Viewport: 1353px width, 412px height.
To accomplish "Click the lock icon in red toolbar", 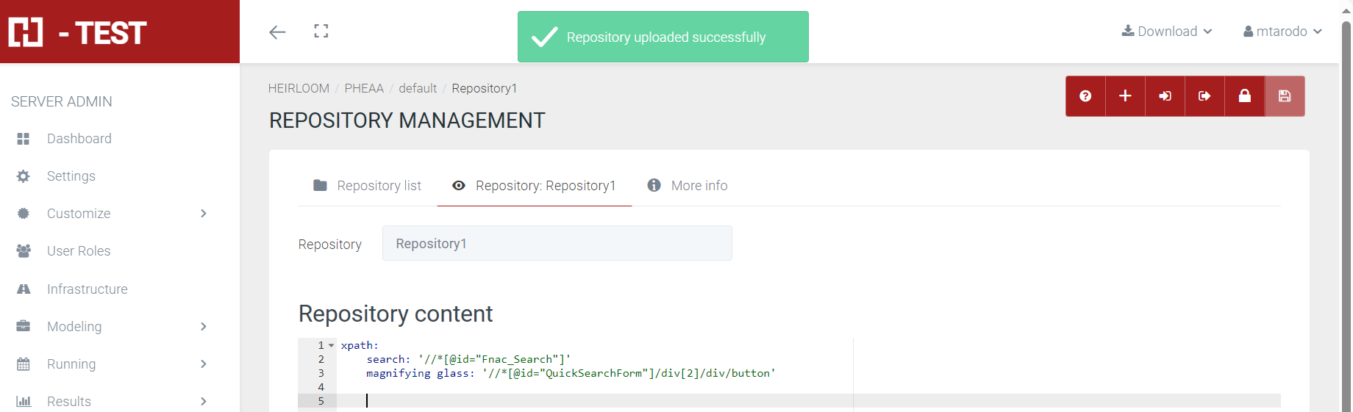I will pyautogui.click(x=1244, y=96).
